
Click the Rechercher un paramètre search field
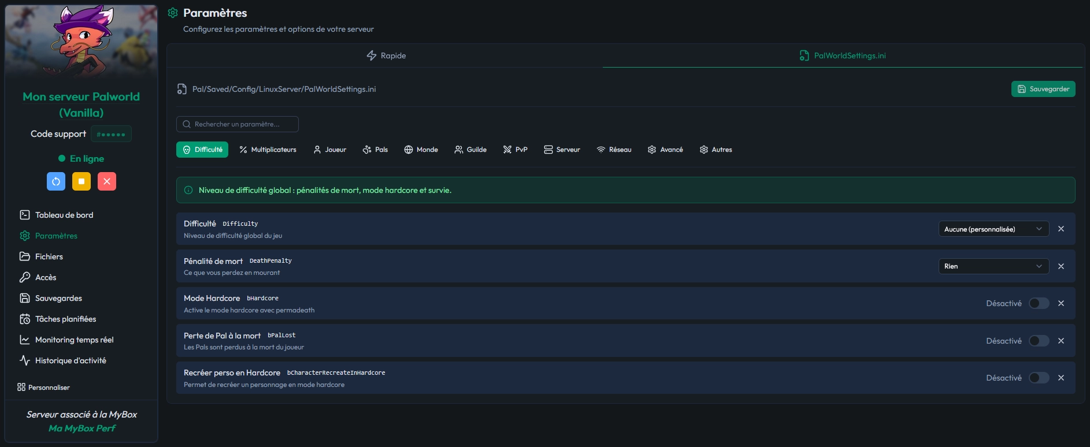point(238,124)
